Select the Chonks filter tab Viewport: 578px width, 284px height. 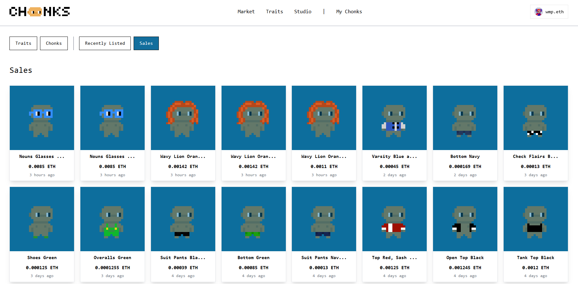(54, 43)
